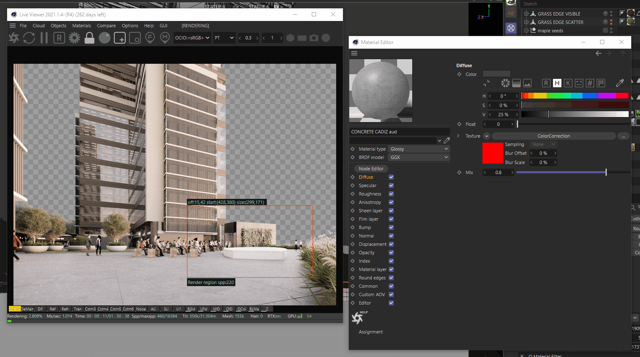This screenshot has height=357, width=640.
Task: Open the Options menu
Action: pos(130,26)
